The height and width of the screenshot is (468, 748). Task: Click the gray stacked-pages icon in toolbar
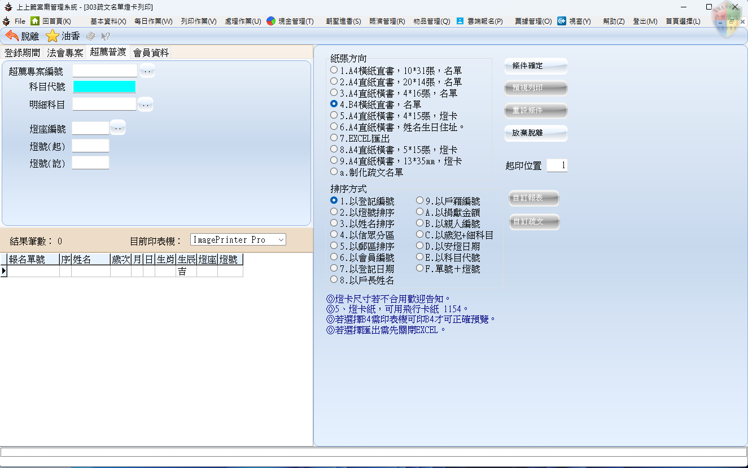[x=90, y=36]
